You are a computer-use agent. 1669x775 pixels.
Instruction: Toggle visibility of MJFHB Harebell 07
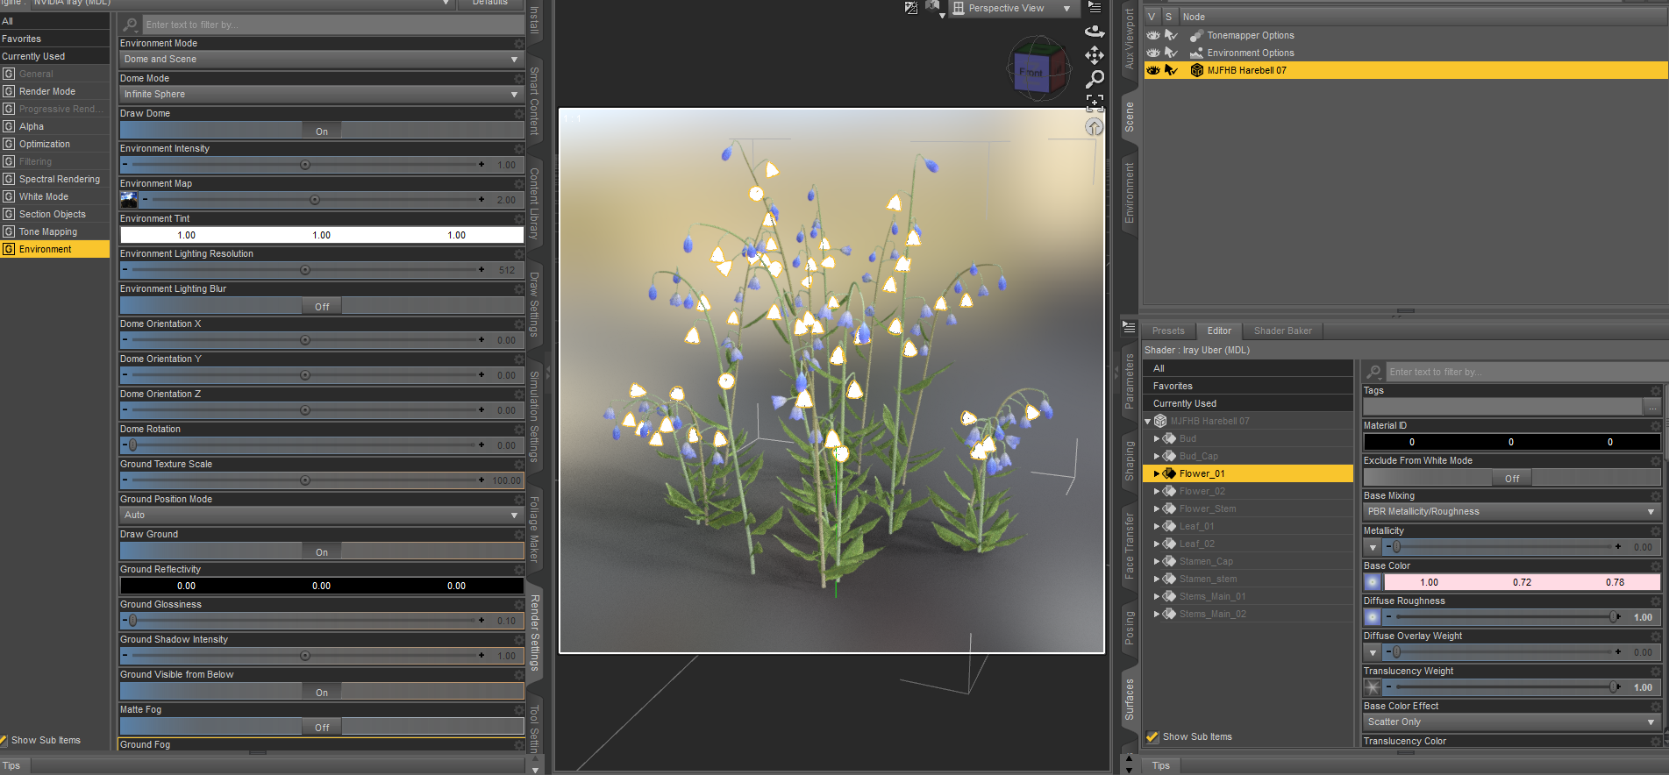pos(1153,70)
